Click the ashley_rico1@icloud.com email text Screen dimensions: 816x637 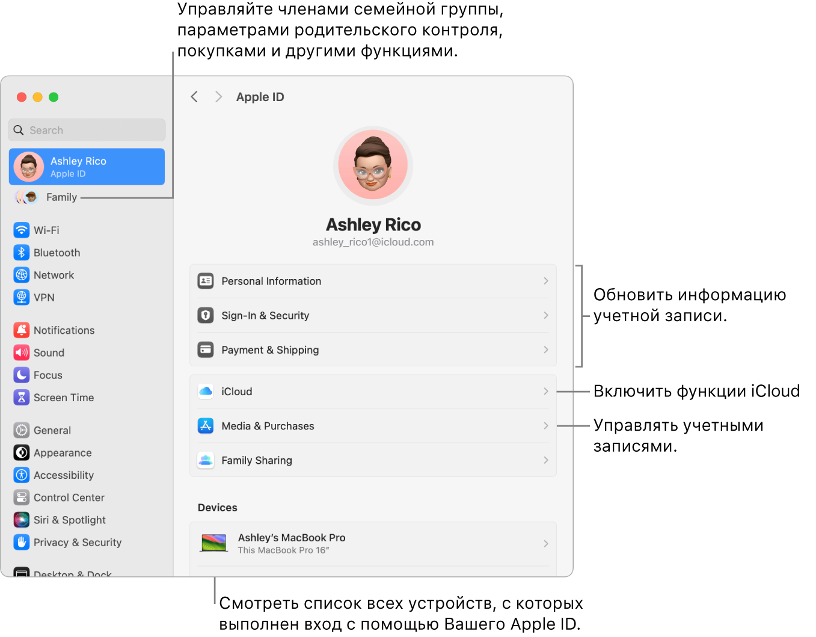[373, 242]
